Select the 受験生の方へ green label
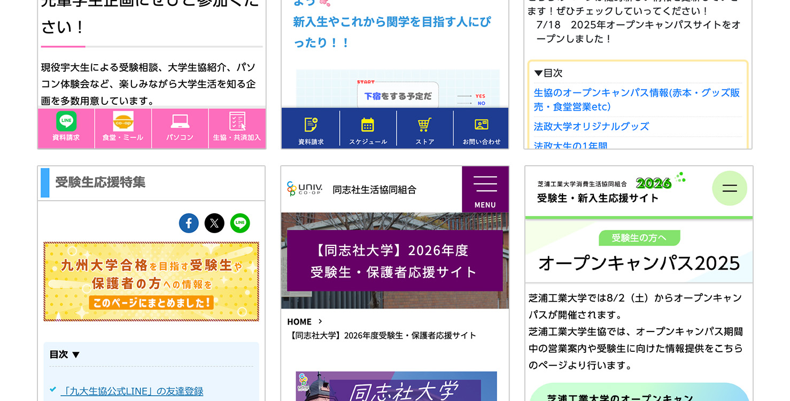 click(639, 238)
